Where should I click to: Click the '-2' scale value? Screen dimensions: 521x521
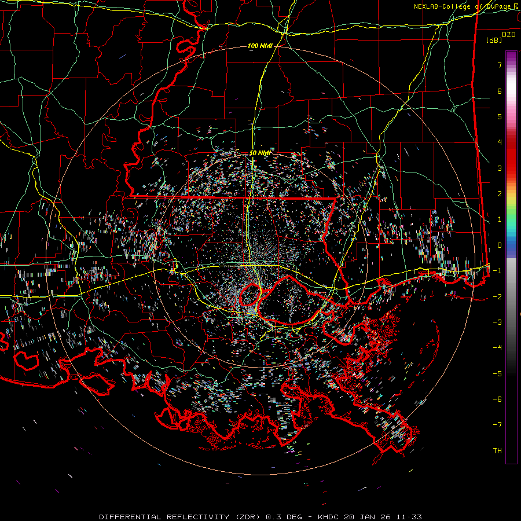(x=497, y=297)
